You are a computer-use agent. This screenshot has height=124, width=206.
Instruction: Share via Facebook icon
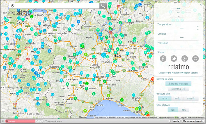163,58
